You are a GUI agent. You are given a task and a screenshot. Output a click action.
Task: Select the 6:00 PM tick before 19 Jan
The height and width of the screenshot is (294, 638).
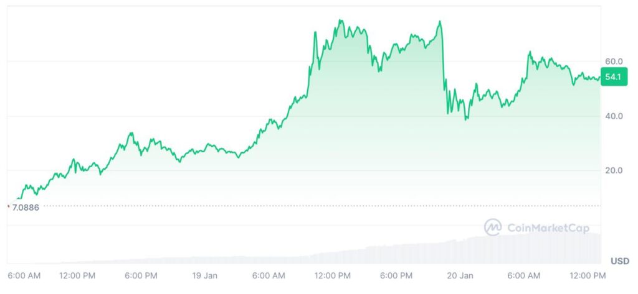(141, 275)
